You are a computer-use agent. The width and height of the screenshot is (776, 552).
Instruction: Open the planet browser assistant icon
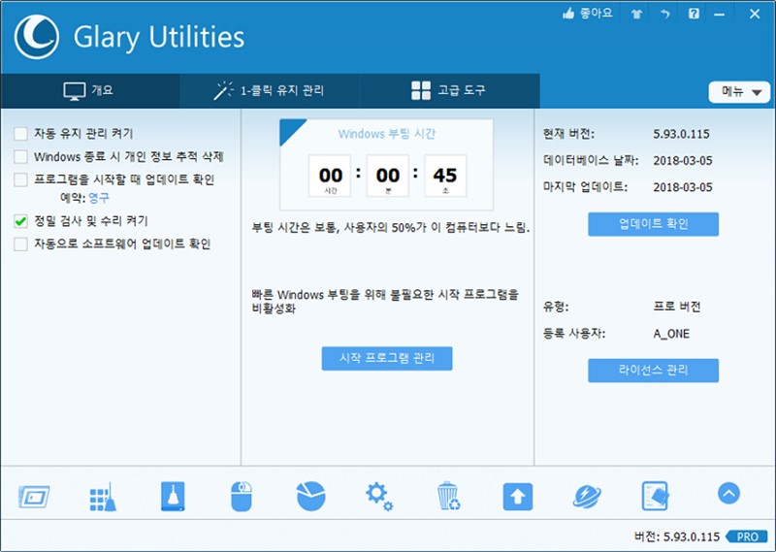(587, 497)
